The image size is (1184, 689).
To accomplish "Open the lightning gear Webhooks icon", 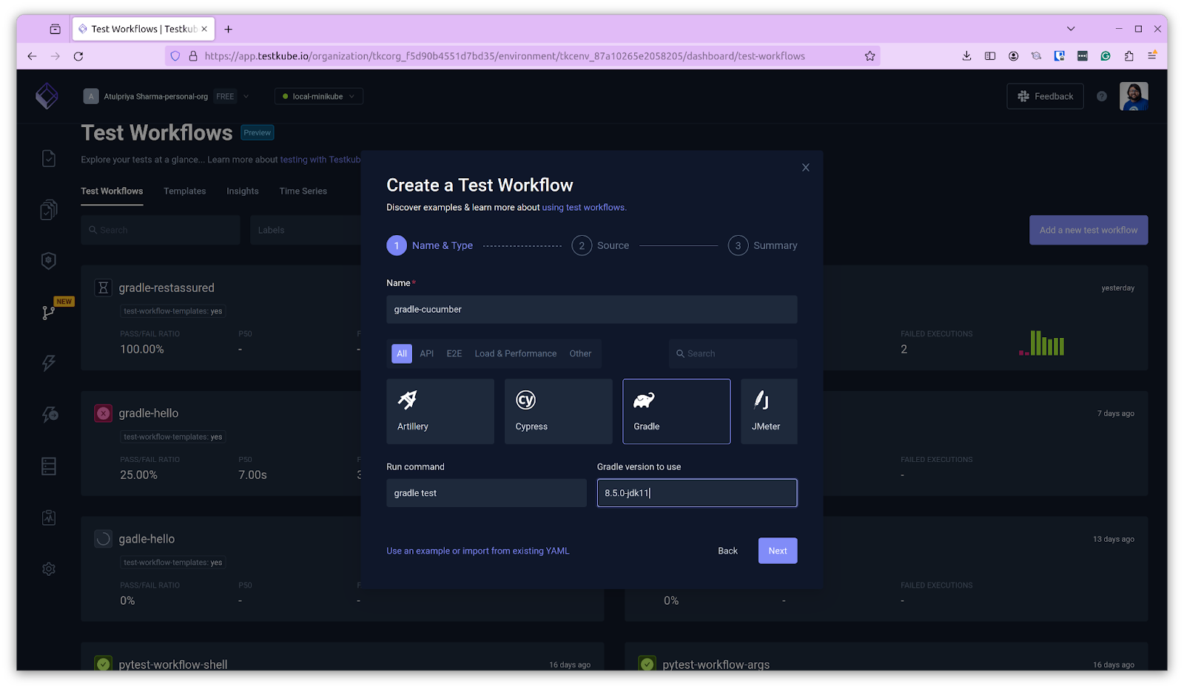I will coord(50,415).
